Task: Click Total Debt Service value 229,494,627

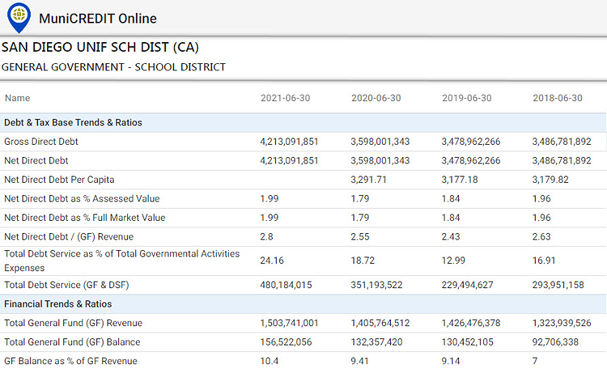Action: coord(467,285)
